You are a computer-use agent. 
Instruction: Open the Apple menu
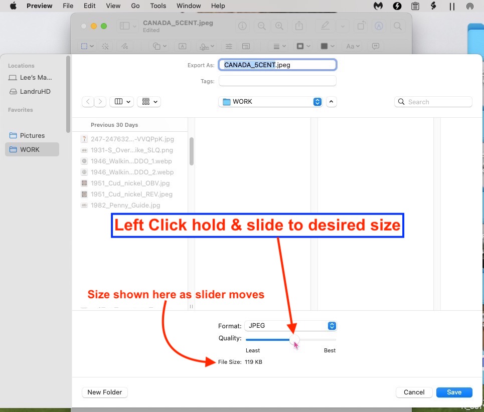point(13,6)
